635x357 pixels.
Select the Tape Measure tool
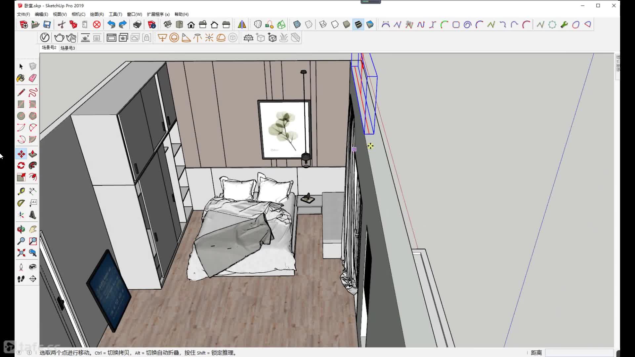point(21,191)
